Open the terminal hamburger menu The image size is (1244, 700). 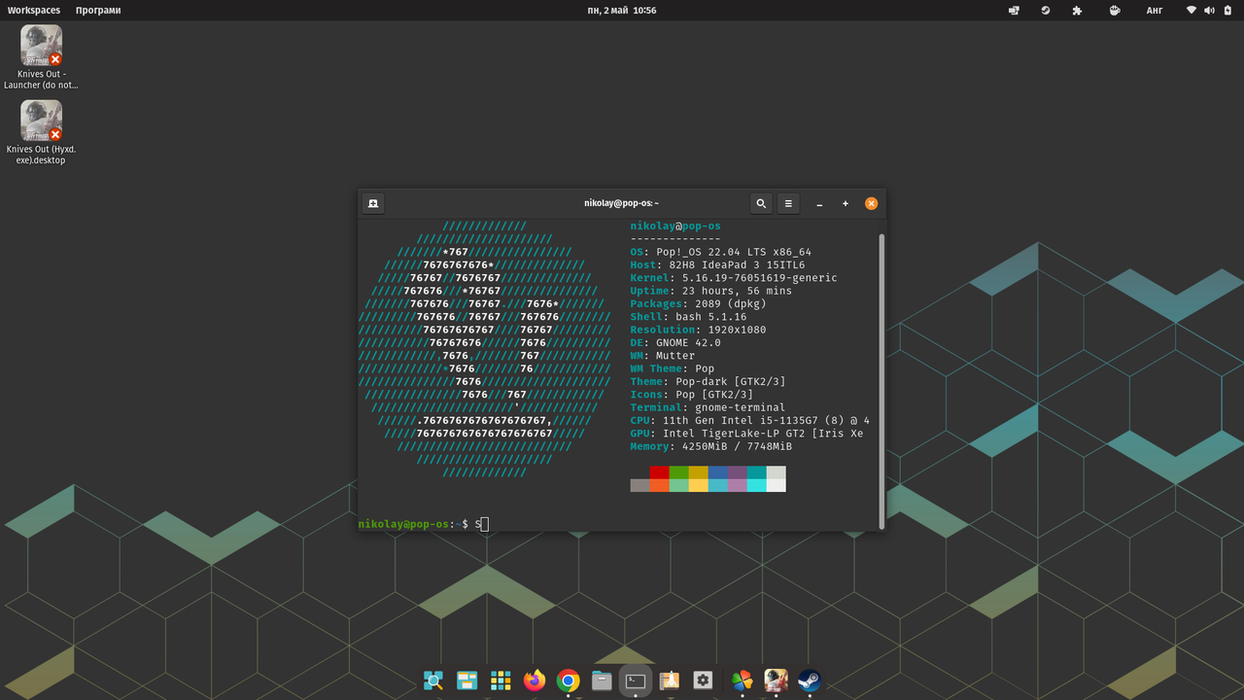788,203
